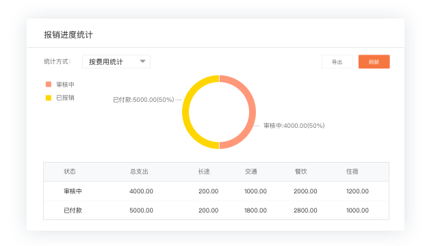Viewport: 438px width, 246px height.
Task: Click the dropdown arrow beside 按费用统计
Action: coord(143,61)
